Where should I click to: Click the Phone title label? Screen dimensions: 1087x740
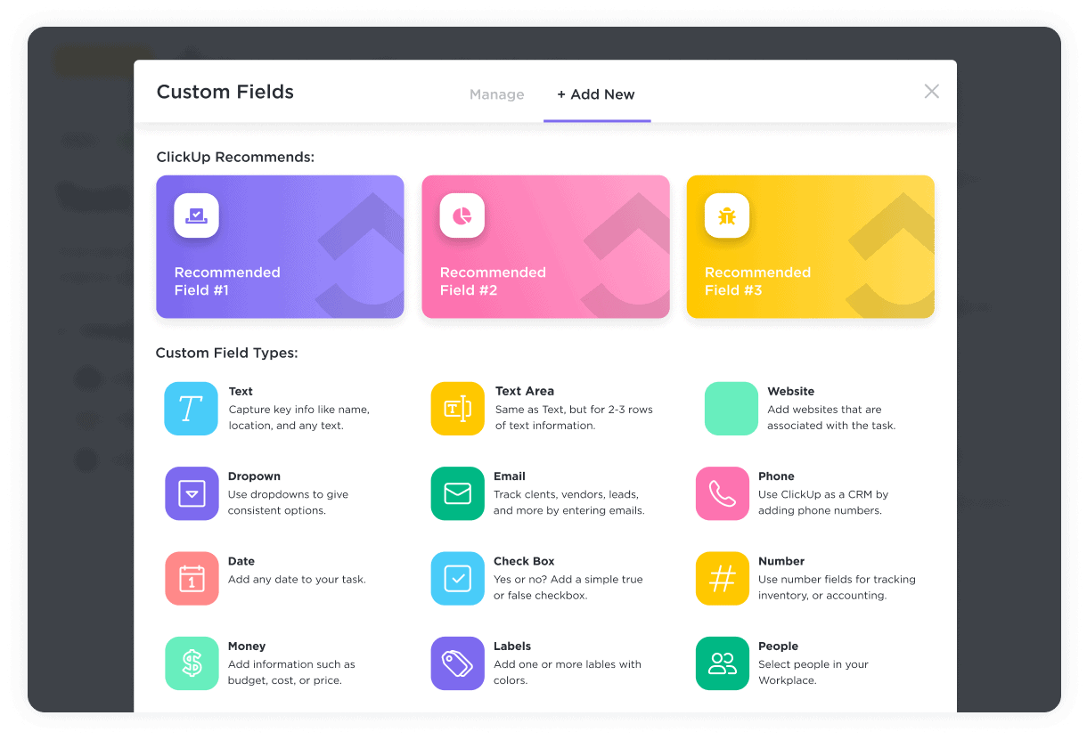point(776,476)
